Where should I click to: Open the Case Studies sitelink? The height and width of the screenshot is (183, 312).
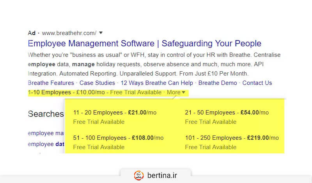click(x=97, y=83)
